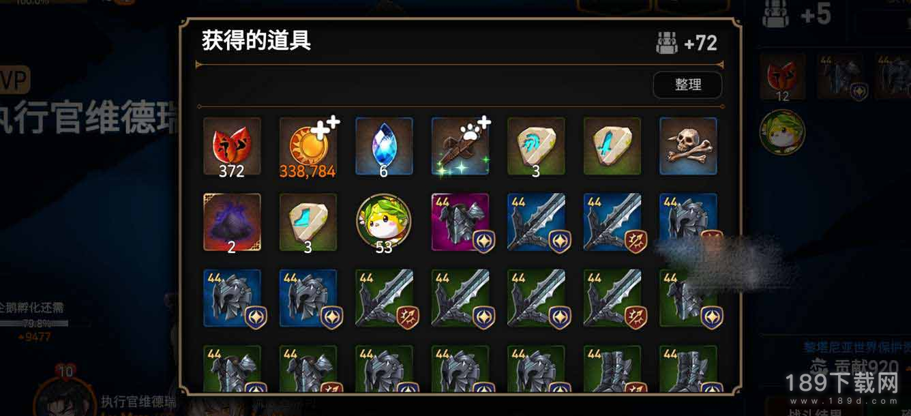
Task: Select first blue-background level 44 sword
Action: (536, 222)
